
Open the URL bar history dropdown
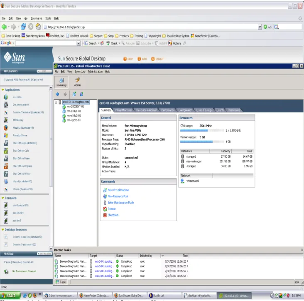[260, 27]
